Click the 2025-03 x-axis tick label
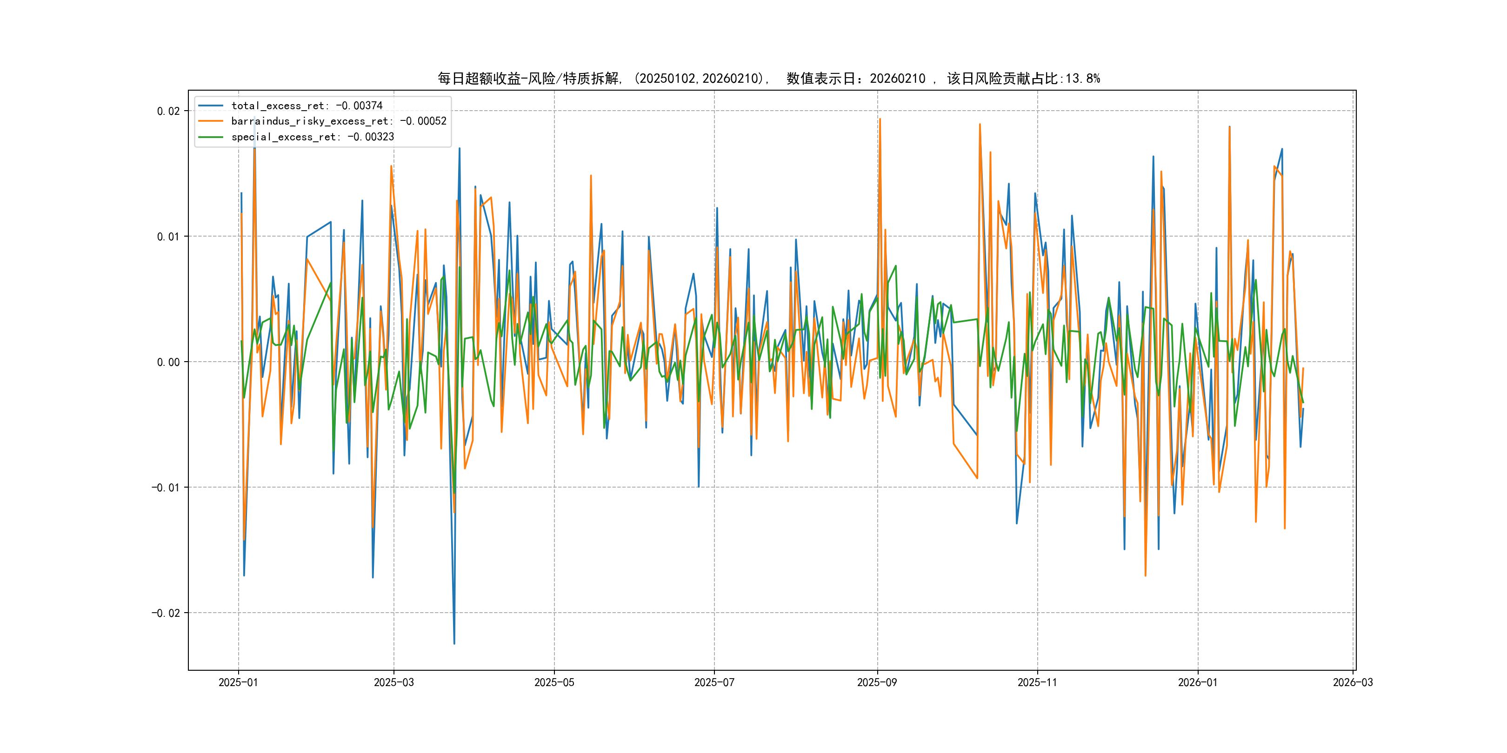Image resolution: width=1507 pixels, height=753 pixels. coord(393,682)
